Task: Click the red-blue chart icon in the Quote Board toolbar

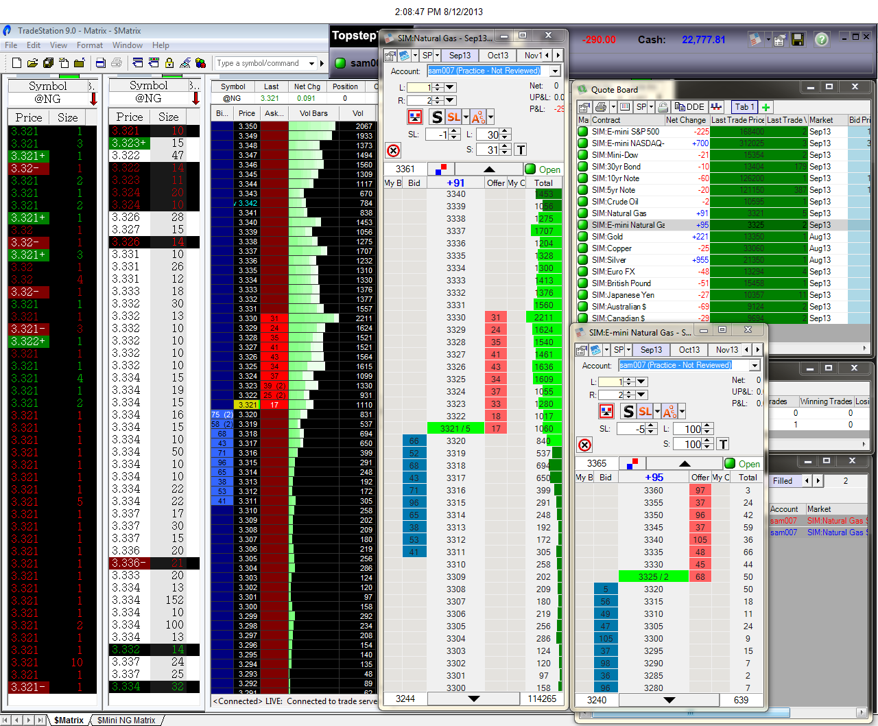Action: tap(717, 107)
